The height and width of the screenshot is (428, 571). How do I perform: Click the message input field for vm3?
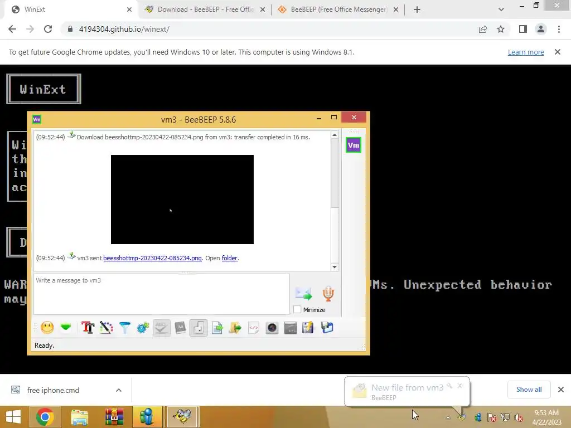pos(162,294)
